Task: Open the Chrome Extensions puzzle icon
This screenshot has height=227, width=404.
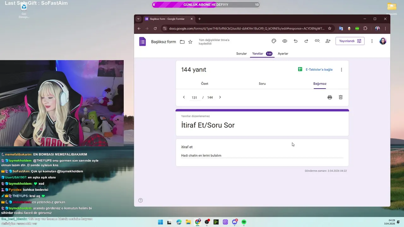Action: point(365,28)
